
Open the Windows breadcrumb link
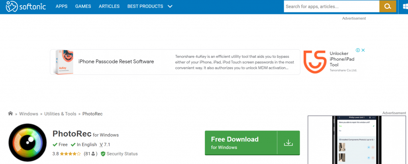pos(29,114)
